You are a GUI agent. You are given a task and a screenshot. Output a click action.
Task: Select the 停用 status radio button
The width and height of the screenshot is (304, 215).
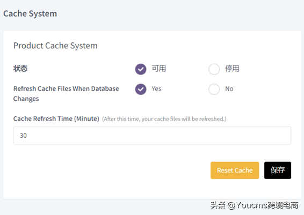[214, 69]
